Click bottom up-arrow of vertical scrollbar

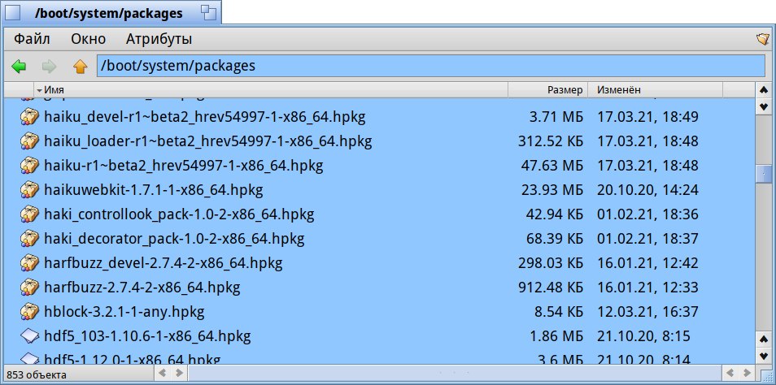pos(763,340)
